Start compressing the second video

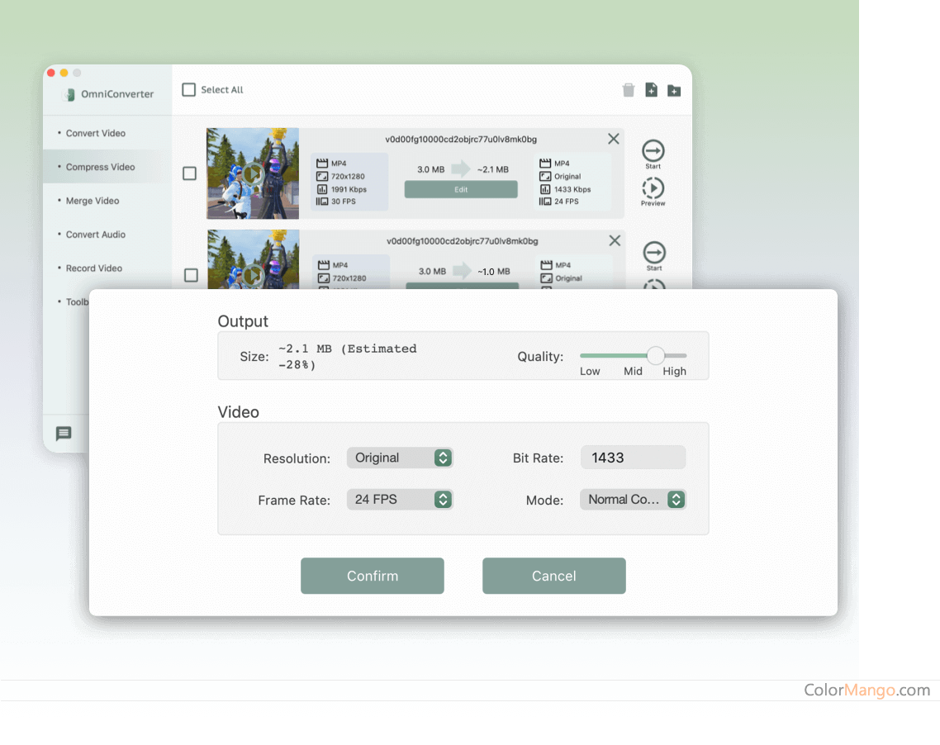click(653, 253)
